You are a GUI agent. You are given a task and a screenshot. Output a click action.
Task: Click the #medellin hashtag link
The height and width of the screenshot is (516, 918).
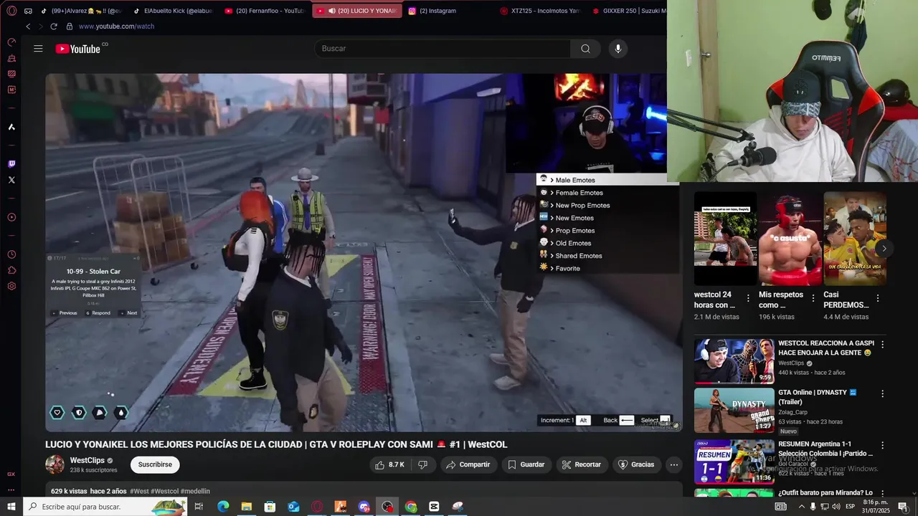click(195, 491)
